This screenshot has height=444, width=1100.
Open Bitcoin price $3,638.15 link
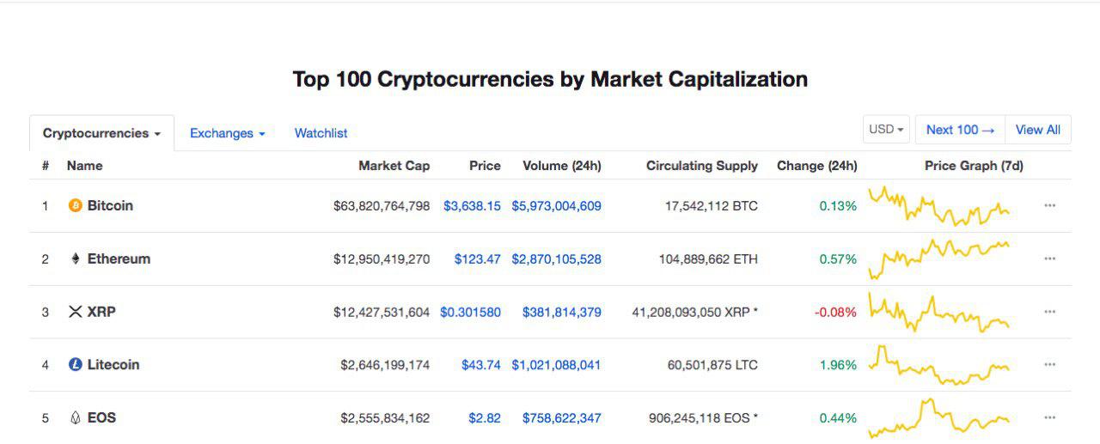(x=472, y=206)
